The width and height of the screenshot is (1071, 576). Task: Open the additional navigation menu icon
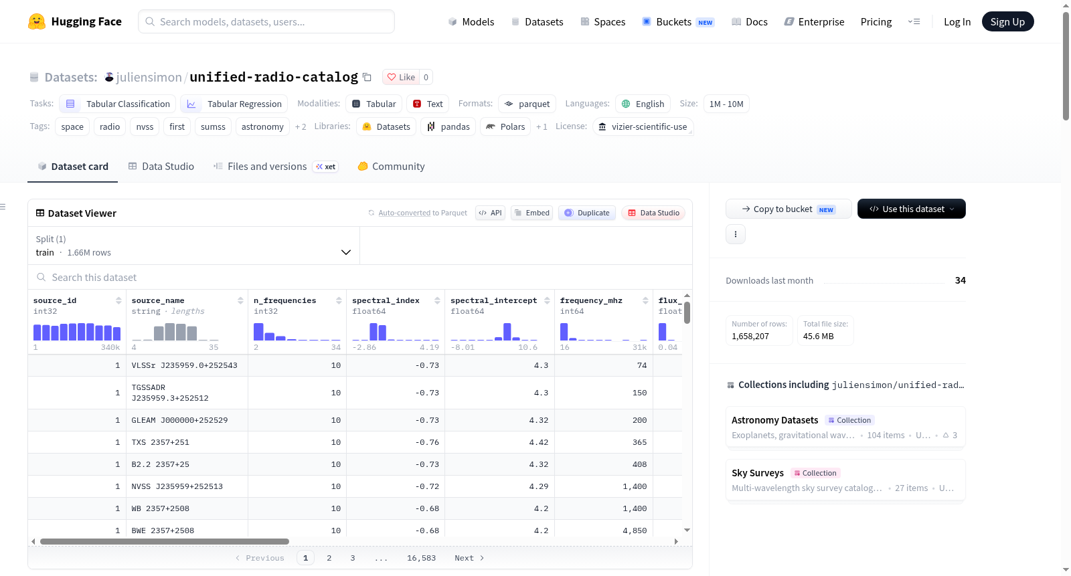coord(914,21)
